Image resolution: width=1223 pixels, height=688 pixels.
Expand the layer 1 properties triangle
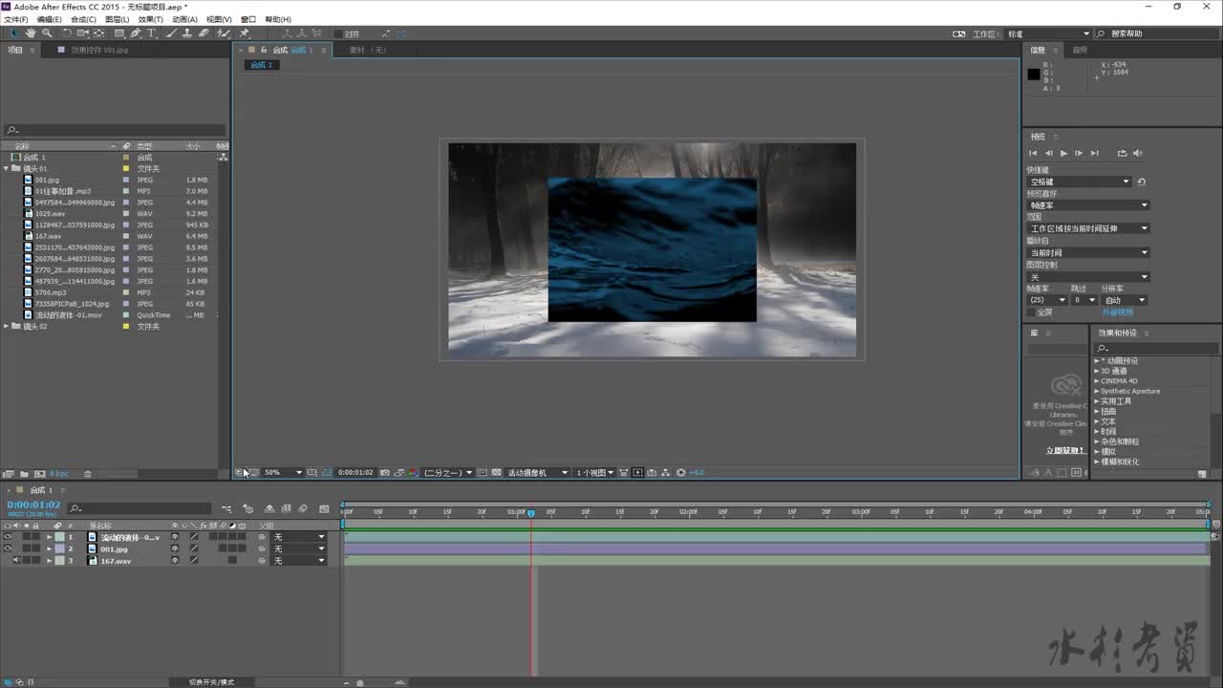(49, 537)
